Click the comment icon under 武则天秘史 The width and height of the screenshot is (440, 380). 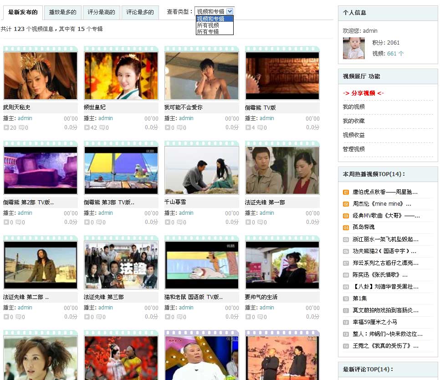pyautogui.click(x=21, y=127)
